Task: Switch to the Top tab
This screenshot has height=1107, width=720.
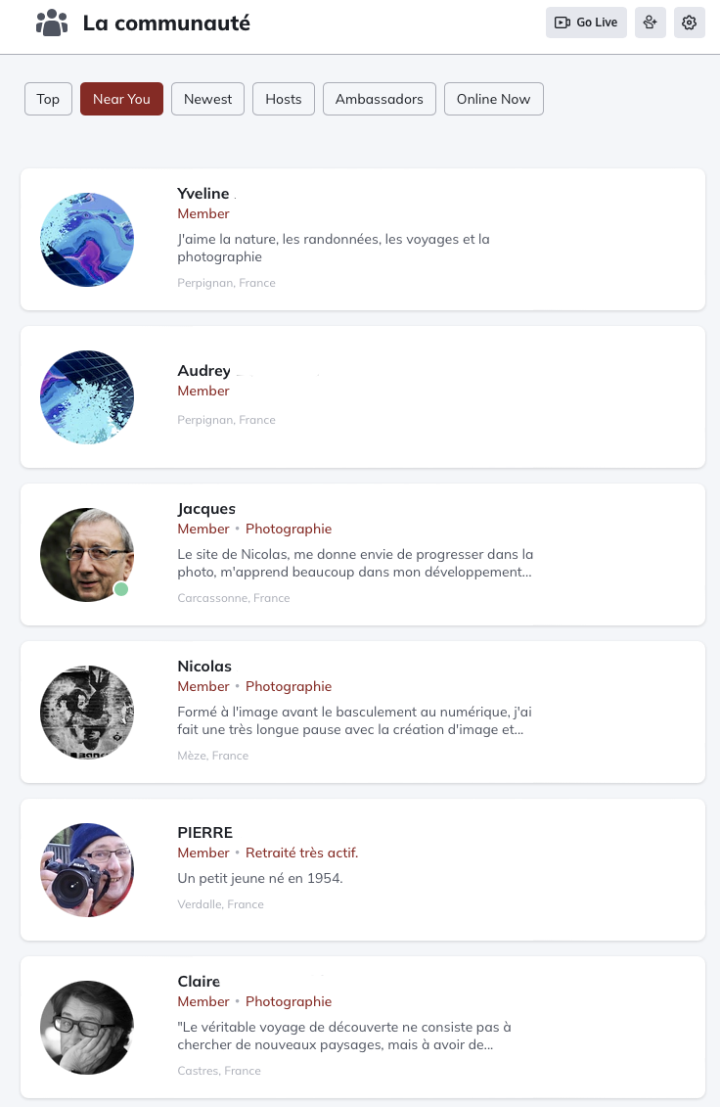Action: coord(48,99)
